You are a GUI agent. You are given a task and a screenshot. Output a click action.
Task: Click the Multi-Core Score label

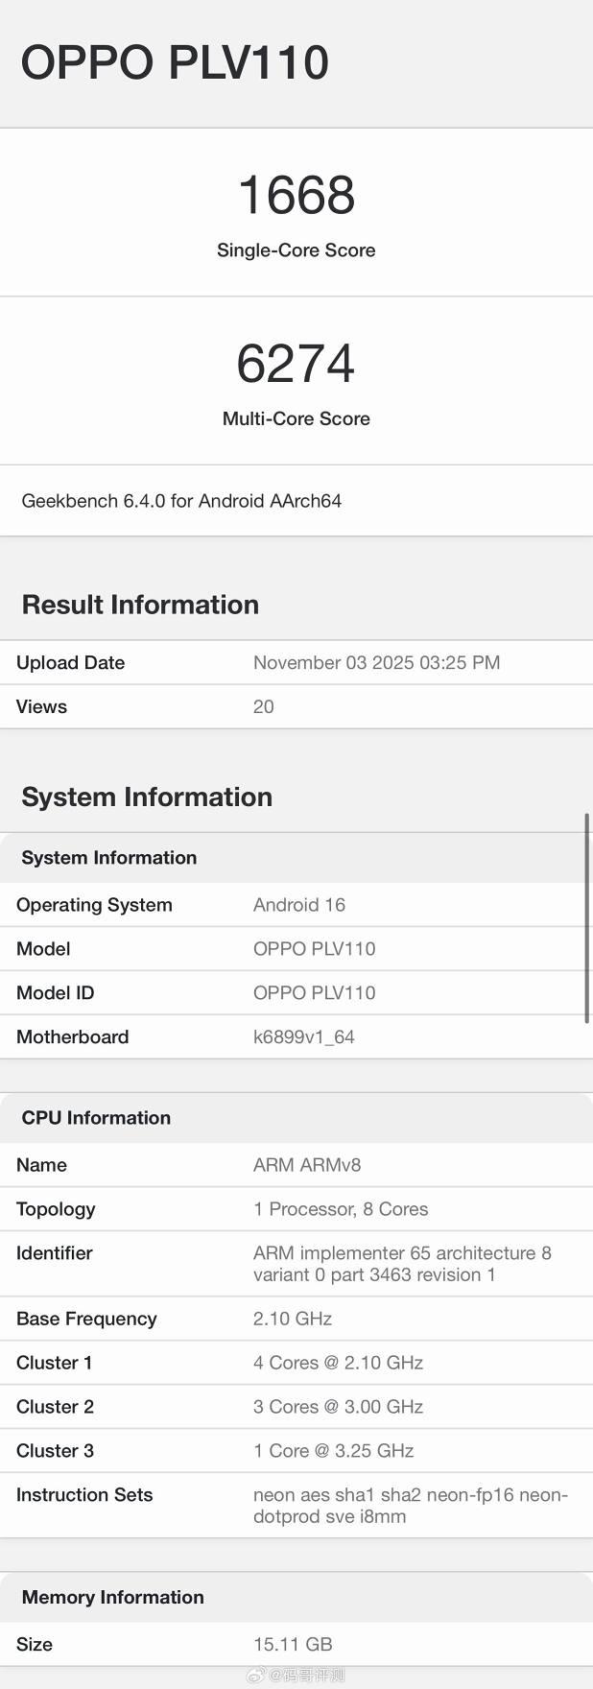296,418
